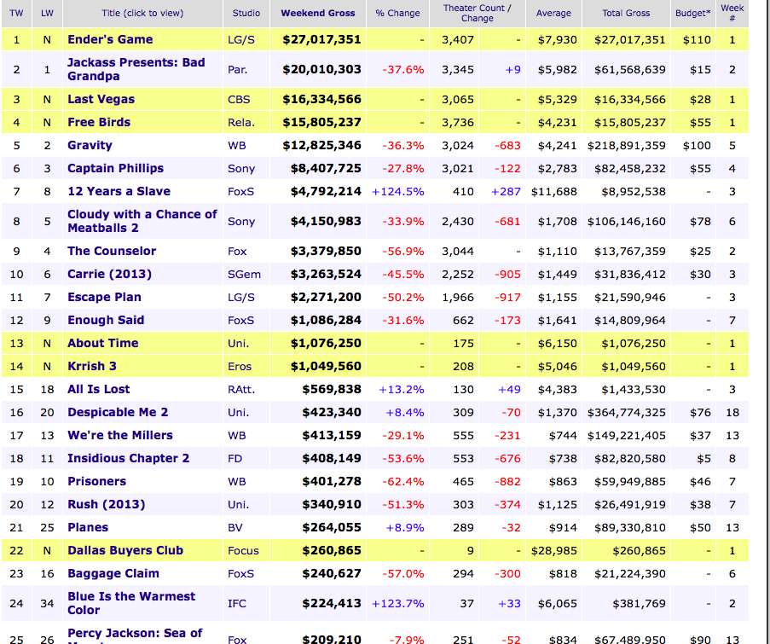Sort by Average column header
Viewport: 770px width, 644px height.
[553, 14]
